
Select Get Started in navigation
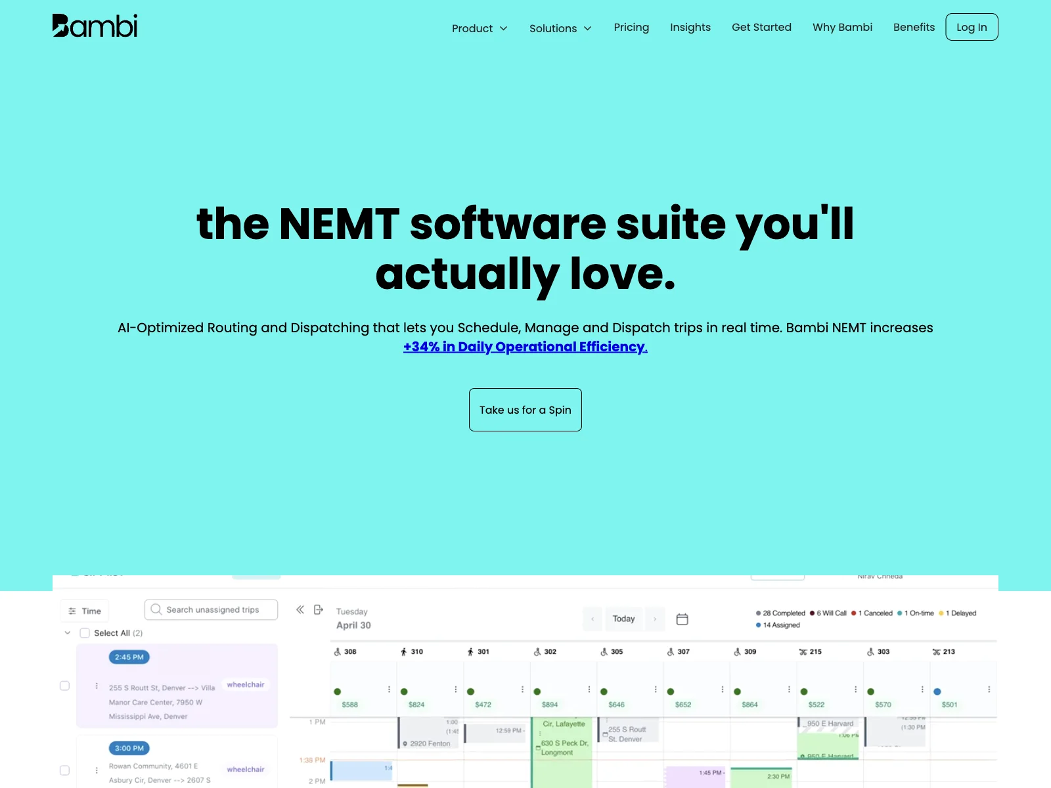(x=761, y=27)
